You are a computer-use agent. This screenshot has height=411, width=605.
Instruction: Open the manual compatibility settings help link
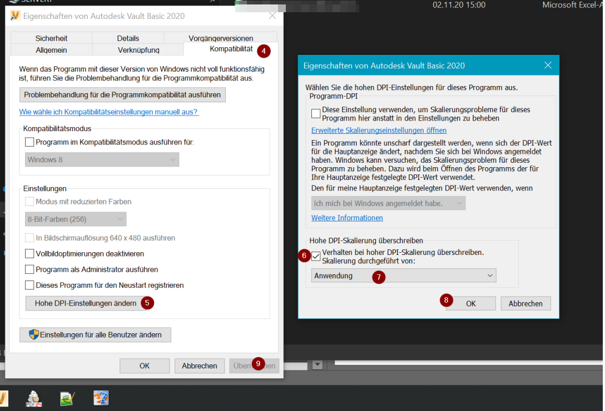109,112
